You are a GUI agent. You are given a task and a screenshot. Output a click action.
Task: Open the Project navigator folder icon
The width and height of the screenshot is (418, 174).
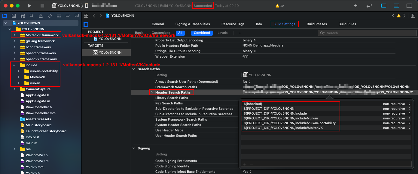click(x=5, y=16)
